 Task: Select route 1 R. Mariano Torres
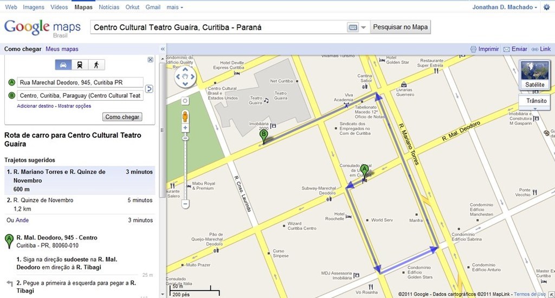click(x=80, y=180)
